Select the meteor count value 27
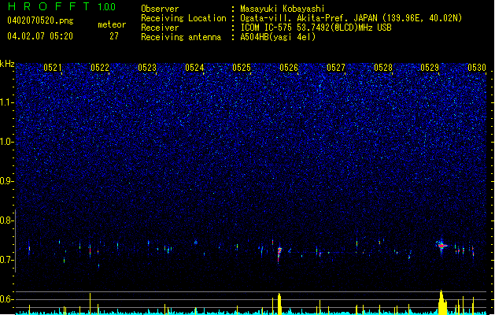Screen dimensions: 495x315 pos(113,36)
